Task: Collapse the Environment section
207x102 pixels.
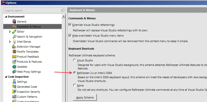Action: (6, 17)
